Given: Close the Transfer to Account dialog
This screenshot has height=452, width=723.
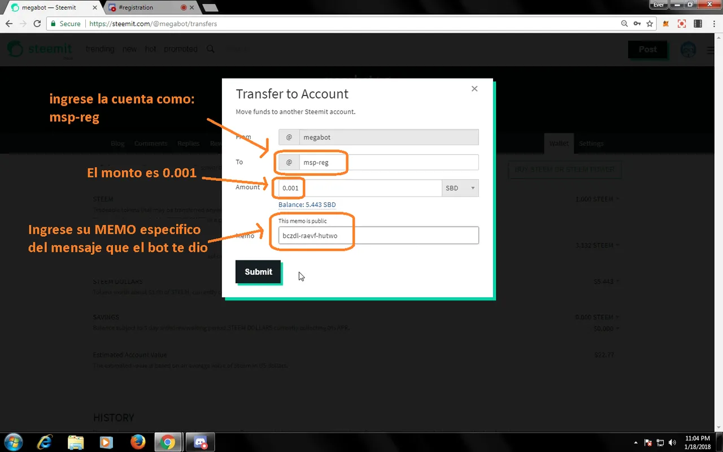Looking at the screenshot, I should (474, 89).
